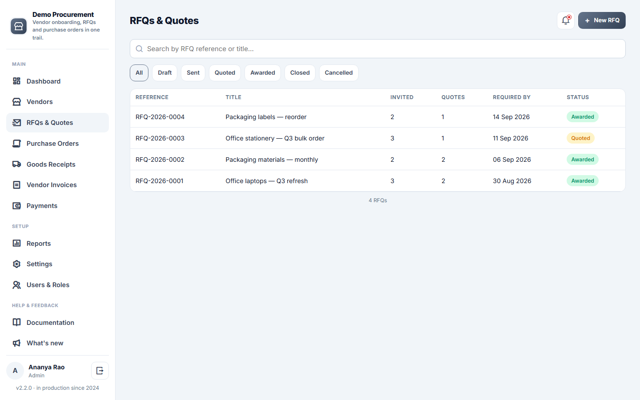640x400 pixels.
Task: Click Awarded badge in RFQ-2026-0004 row
Action: pyautogui.click(x=583, y=117)
